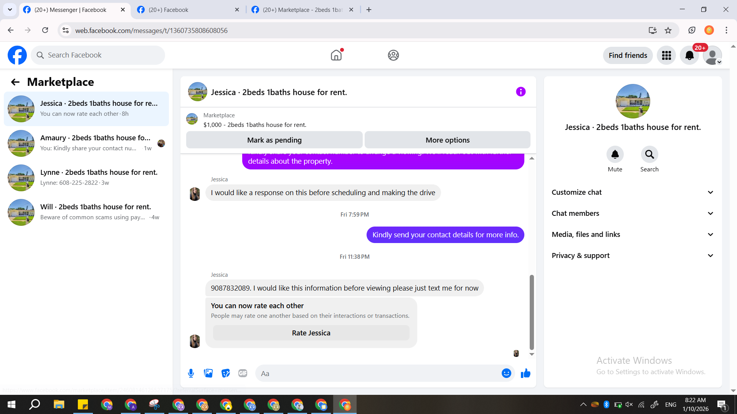737x414 pixels.
Task: Search within the conversation
Action: 649,154
